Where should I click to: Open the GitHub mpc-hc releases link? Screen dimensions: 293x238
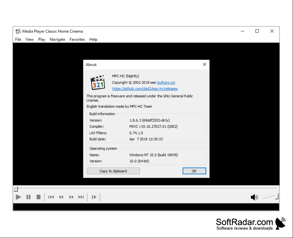(x=145, y=89)
